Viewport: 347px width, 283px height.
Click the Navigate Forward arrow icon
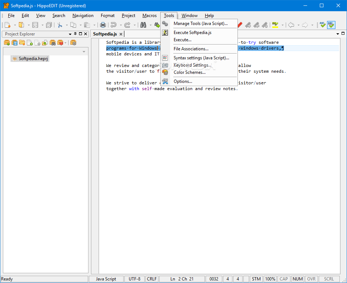click(305, 25)
